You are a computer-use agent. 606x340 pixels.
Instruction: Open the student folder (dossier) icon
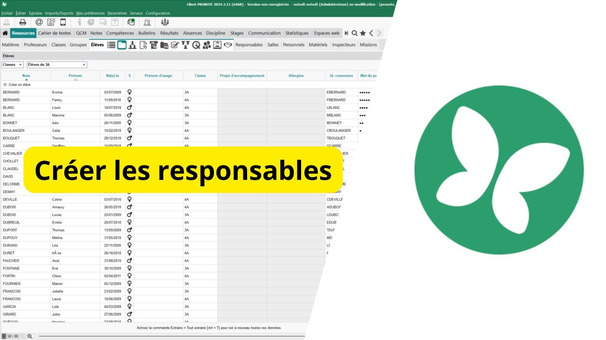coord(122,45)
